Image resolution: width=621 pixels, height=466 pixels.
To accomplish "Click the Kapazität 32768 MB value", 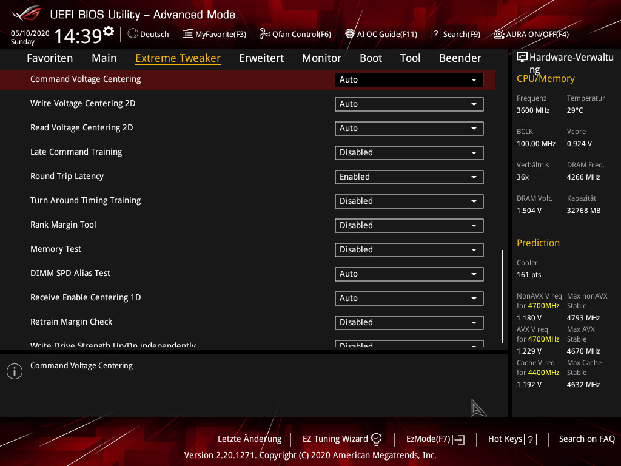I will [x=584, y=211].
